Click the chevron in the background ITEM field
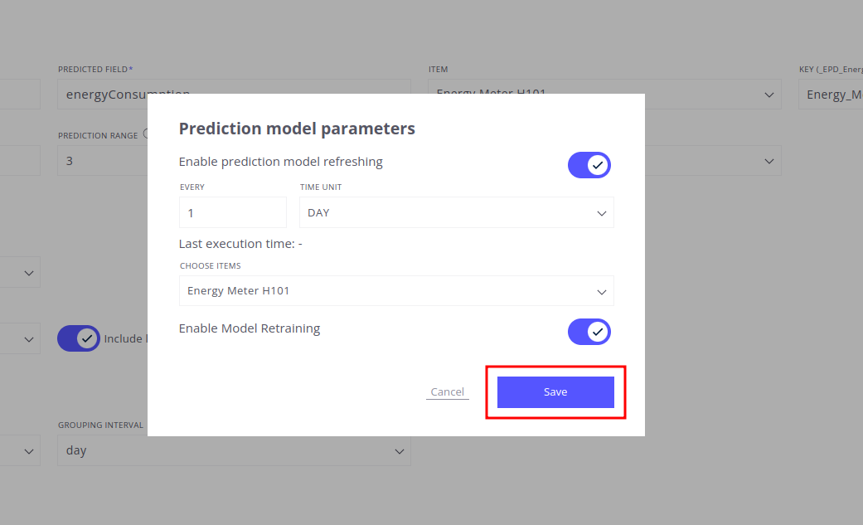863x525 pixels. [x=768, y=95]
